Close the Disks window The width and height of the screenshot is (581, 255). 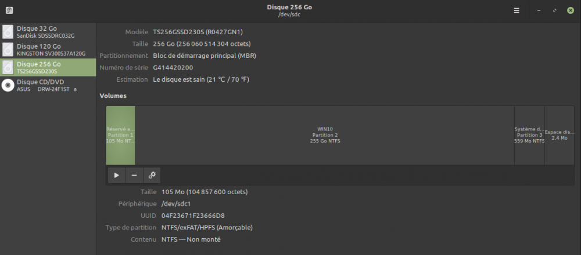coord(571,10)
